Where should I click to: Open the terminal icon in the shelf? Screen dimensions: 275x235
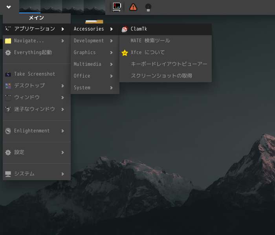(117, 7)
